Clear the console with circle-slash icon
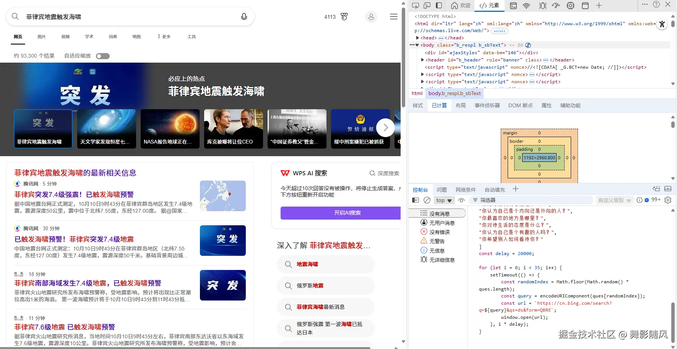Image resolution: width=677 pixels, height=349 pixels. coord(427,200)
